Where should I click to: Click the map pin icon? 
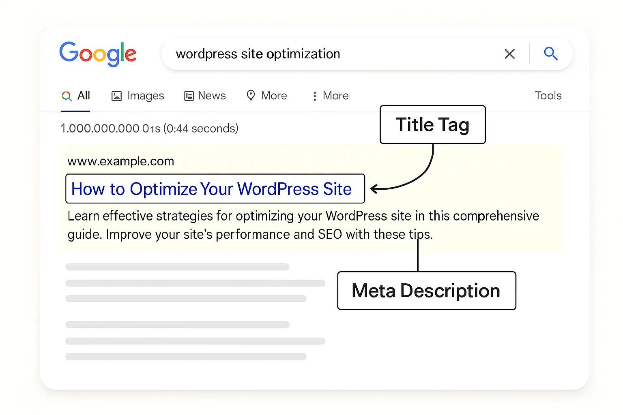(x=251, y=96)
